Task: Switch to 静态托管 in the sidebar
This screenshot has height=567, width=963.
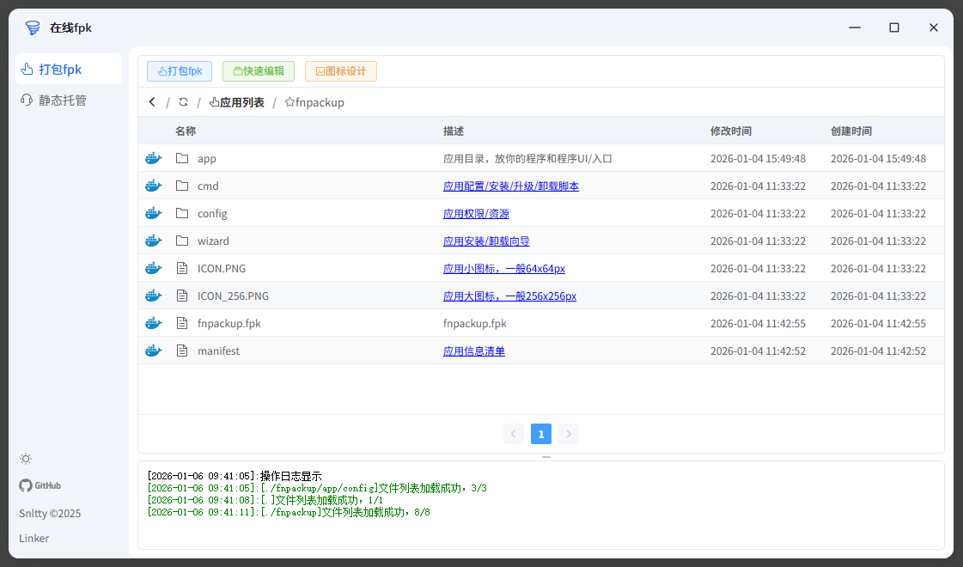Action: tap(53, 101)
